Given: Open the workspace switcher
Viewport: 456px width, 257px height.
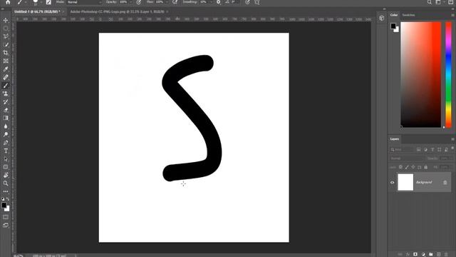Looking at the screenshot, I should click(x=439, y=2).
